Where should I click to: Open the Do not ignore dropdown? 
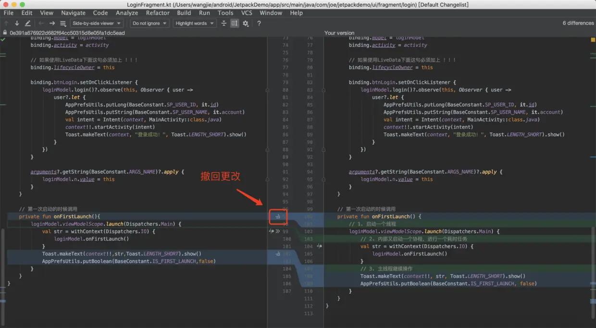pos(149,23)
